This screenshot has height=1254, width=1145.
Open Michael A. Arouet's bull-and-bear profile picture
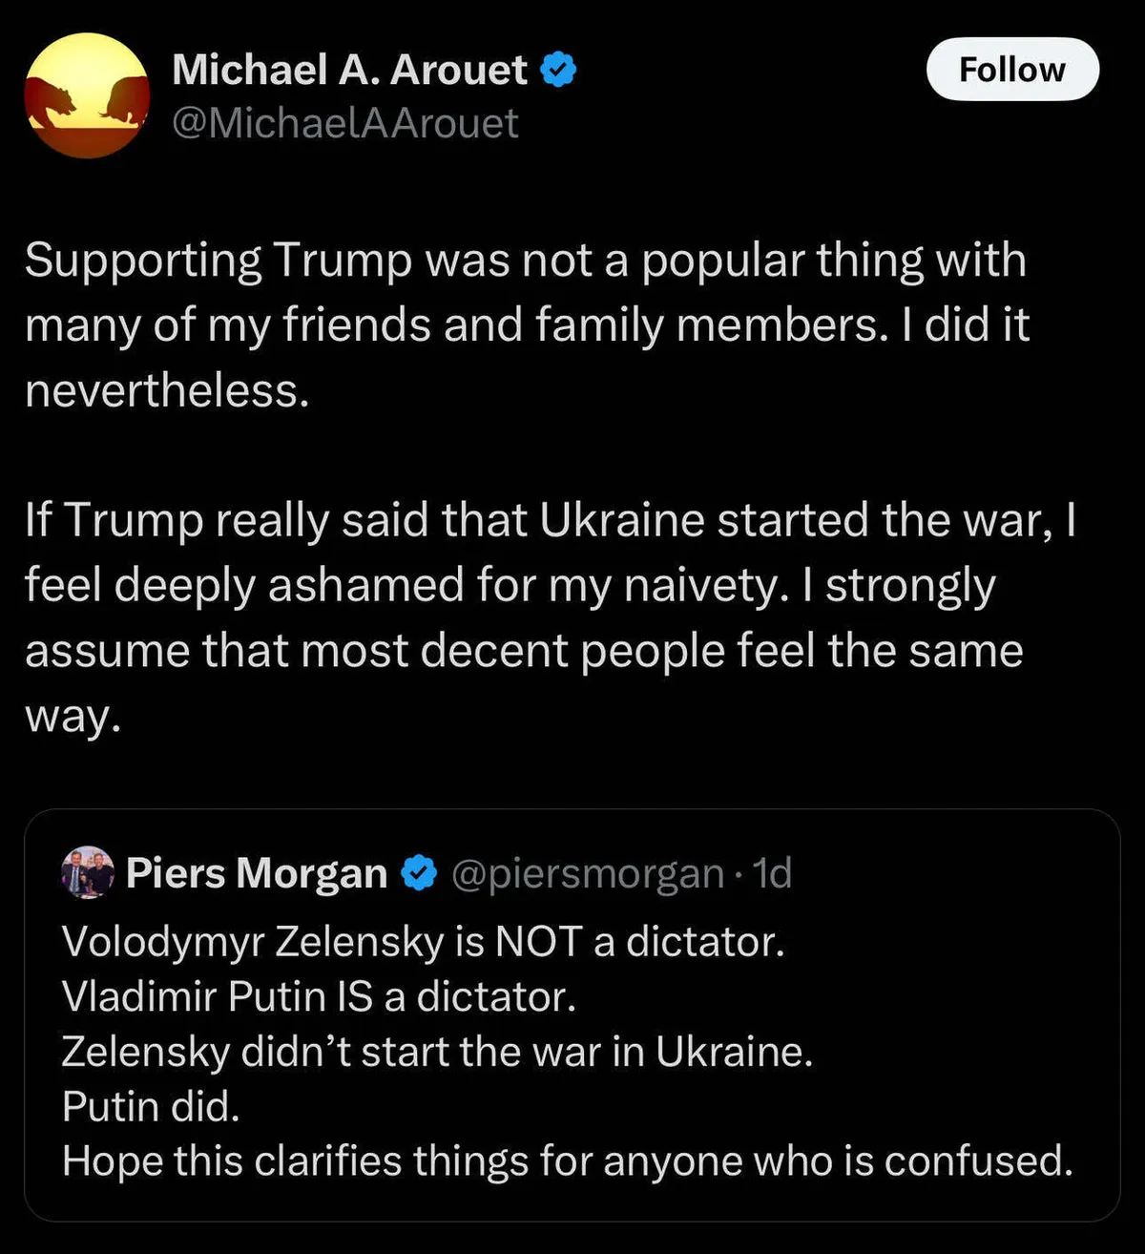pos(87,95)
